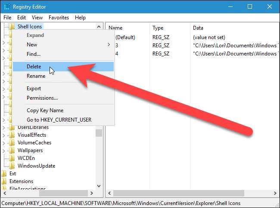Screen dimensions: 280x208
Task: Choose Go to HKEY_CURRENT_USER
Action: [63, 120]
